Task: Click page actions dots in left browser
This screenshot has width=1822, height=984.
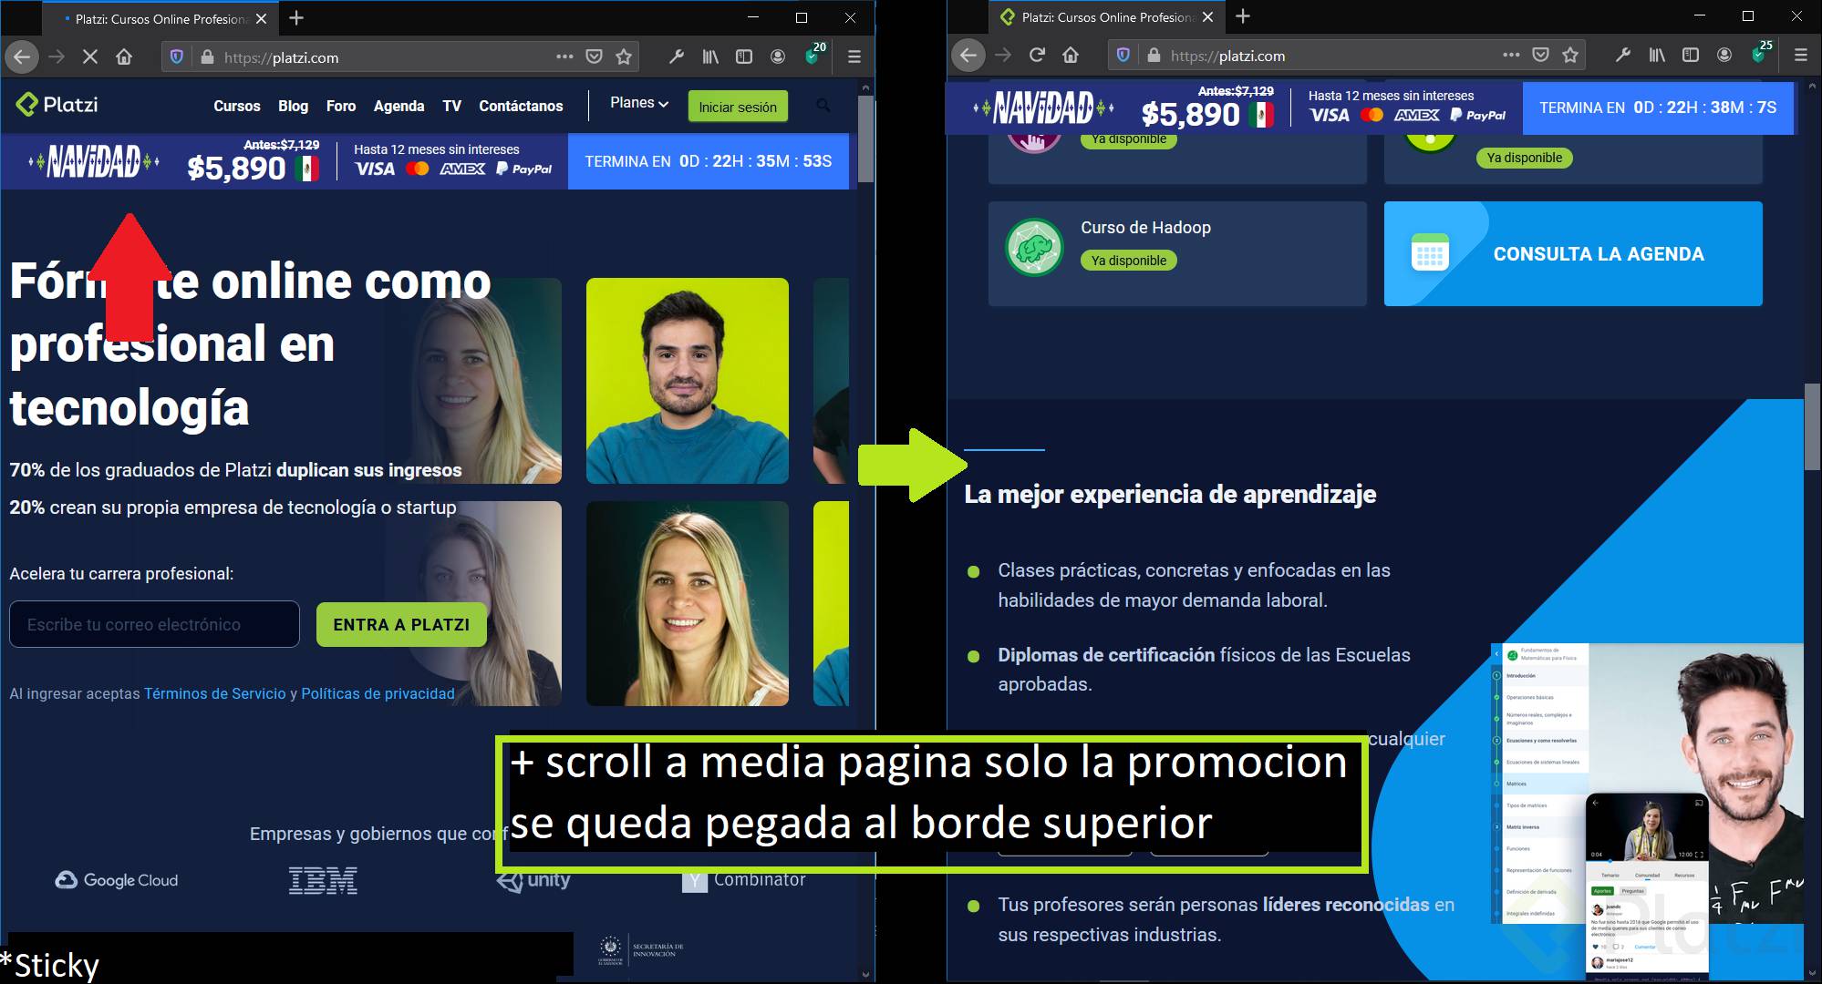Action: (565, 56)
